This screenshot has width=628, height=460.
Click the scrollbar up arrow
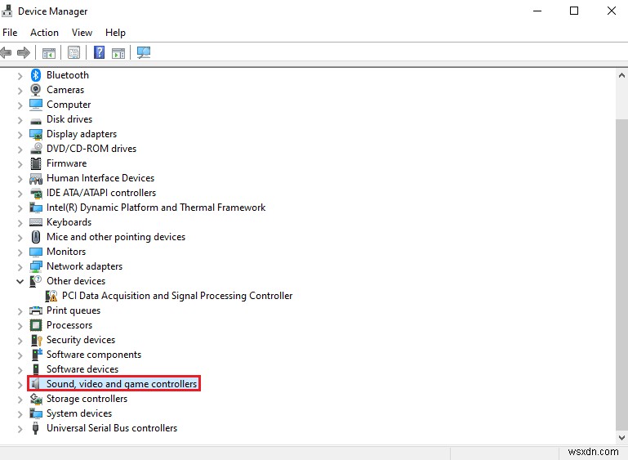click(621, 75)
